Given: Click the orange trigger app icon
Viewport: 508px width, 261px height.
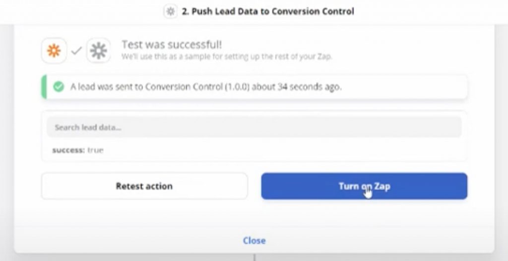Looking at the screenshot, I should click(x=54, y=51).
